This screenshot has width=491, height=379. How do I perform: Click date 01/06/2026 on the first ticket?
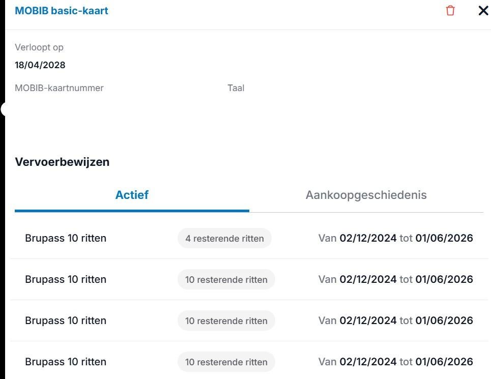click(x=443, y=238)
